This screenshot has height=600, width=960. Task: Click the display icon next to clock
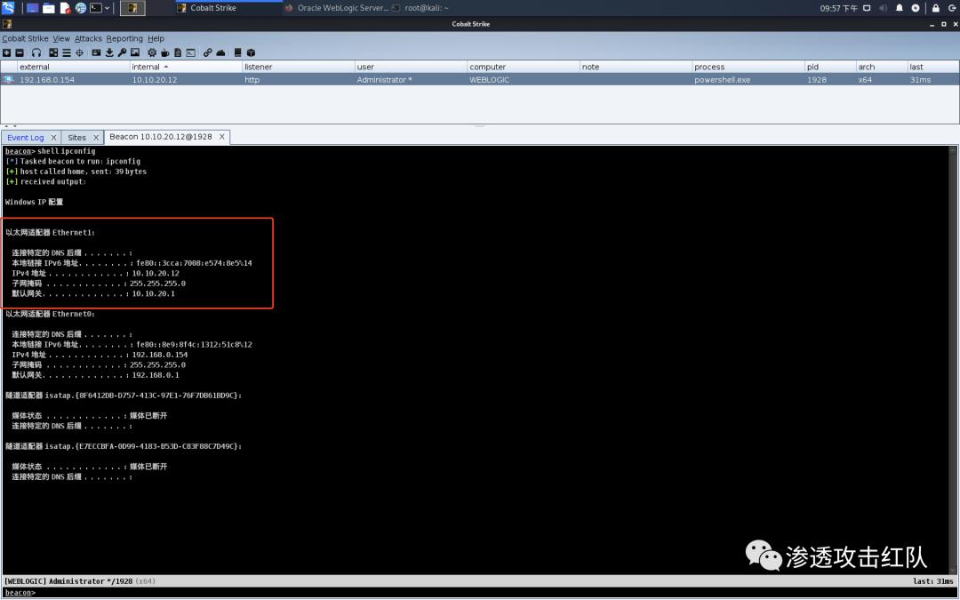[867, 8]
